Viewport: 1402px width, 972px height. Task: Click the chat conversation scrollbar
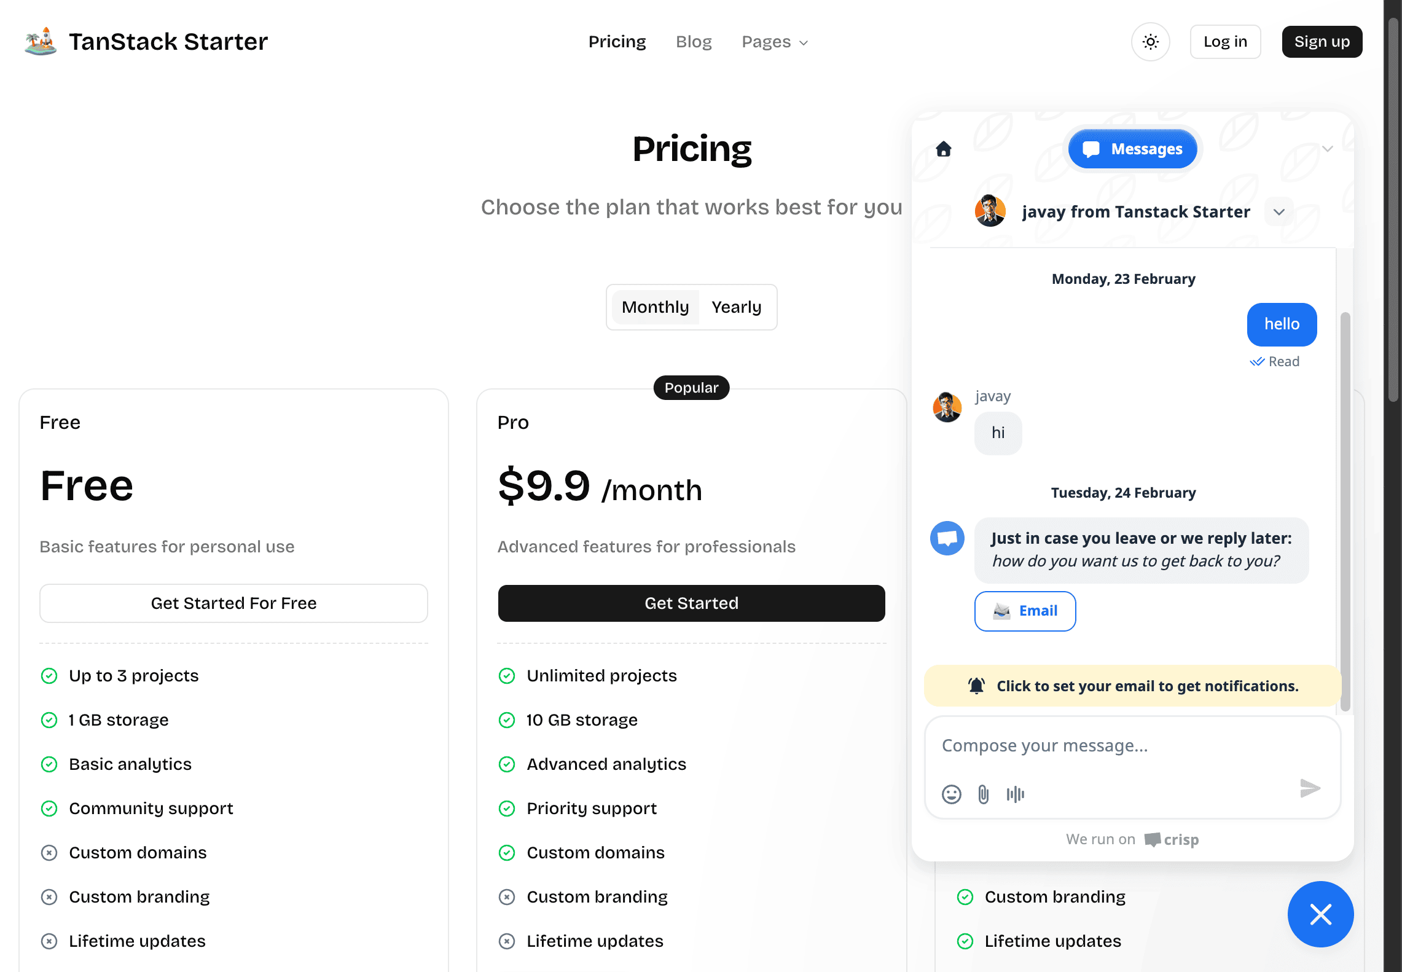click(1345, 510)
